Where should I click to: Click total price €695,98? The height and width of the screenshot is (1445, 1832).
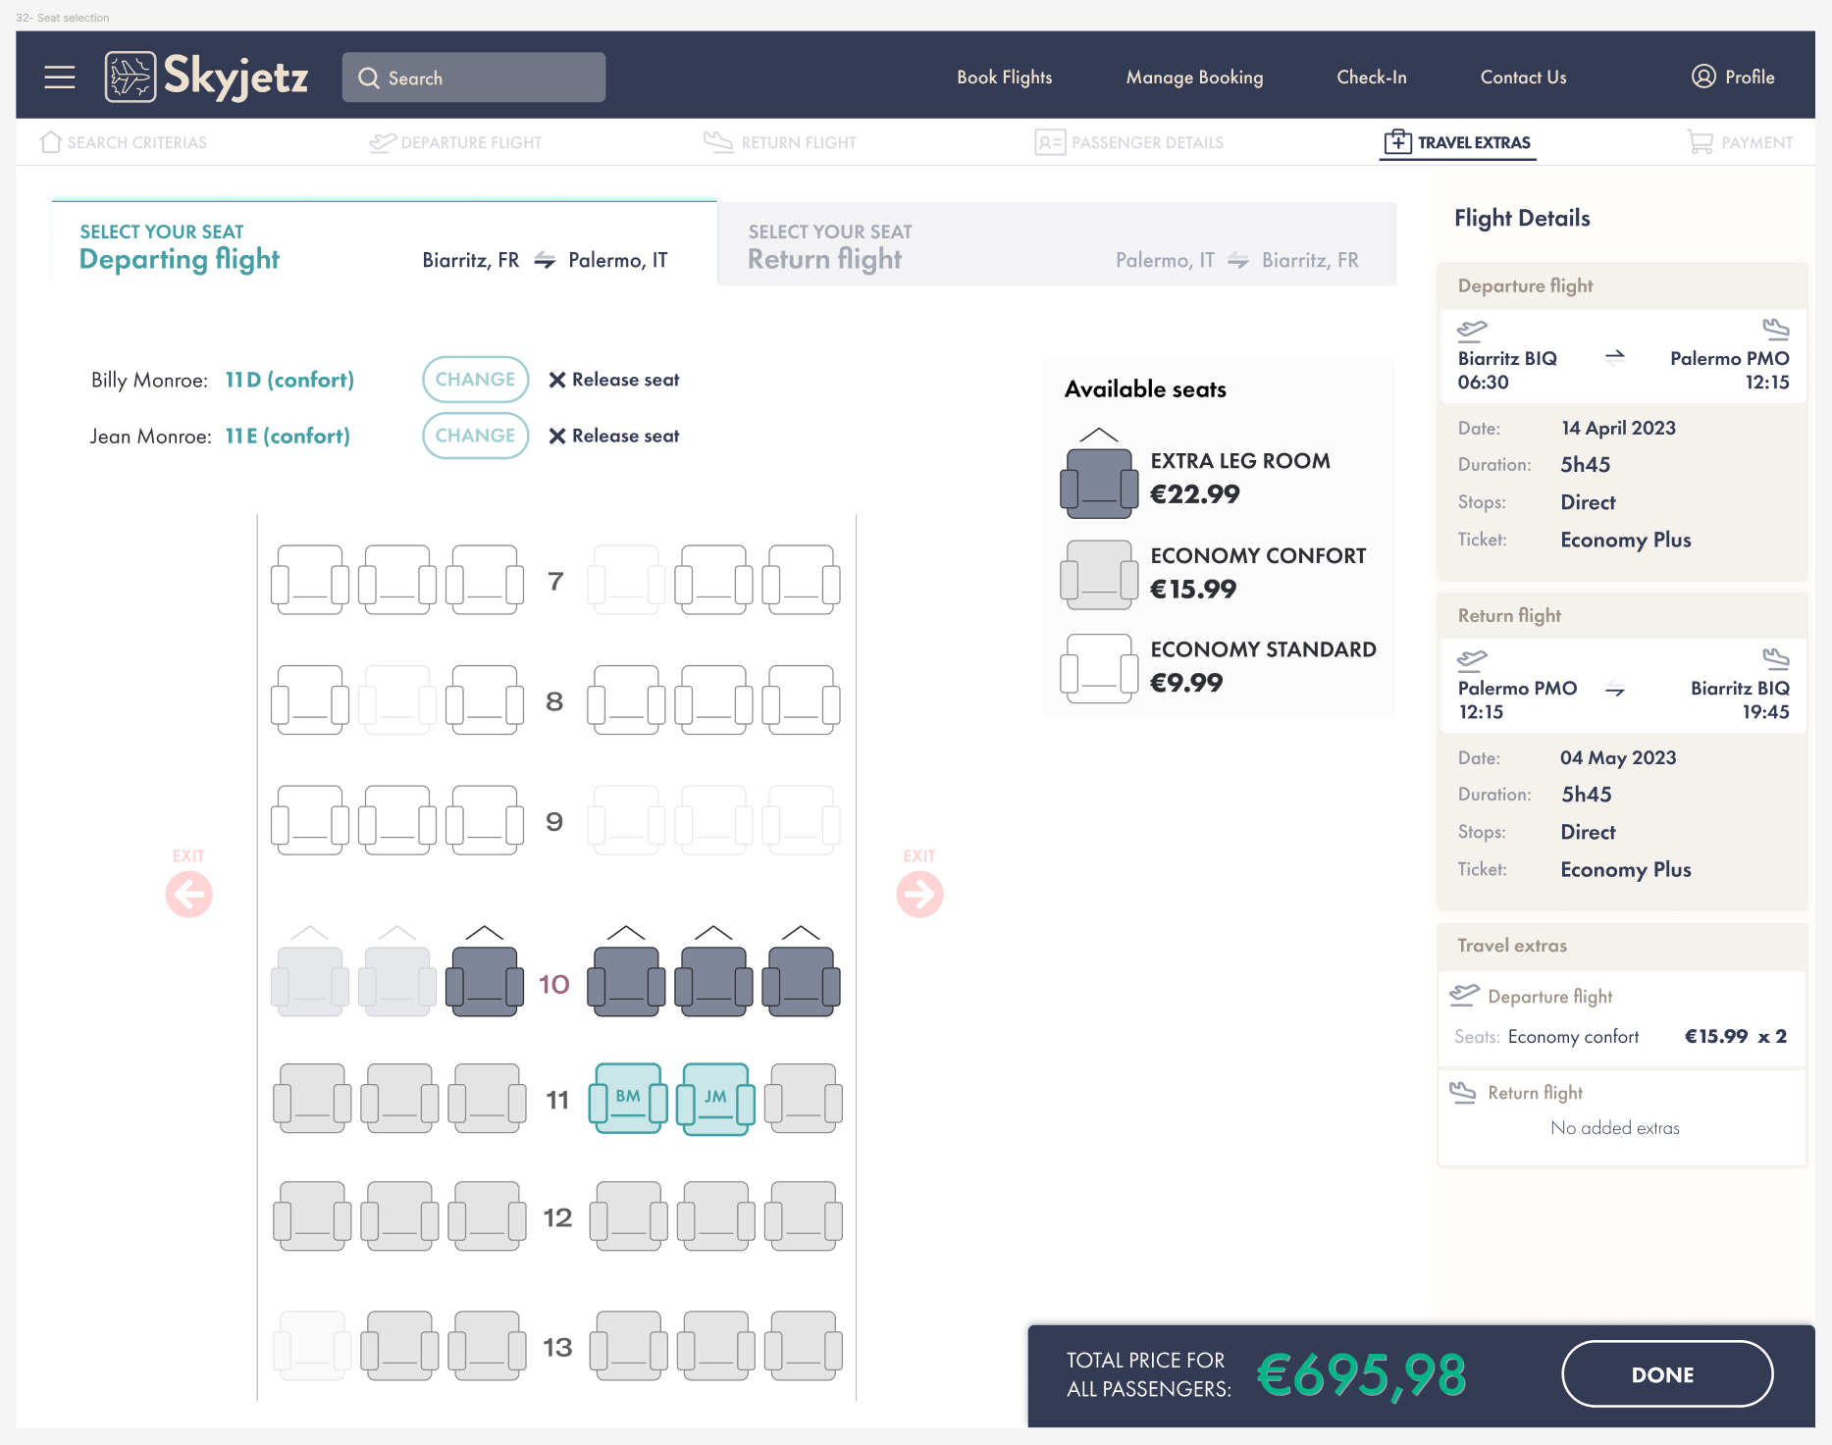pos(1362,1374)
